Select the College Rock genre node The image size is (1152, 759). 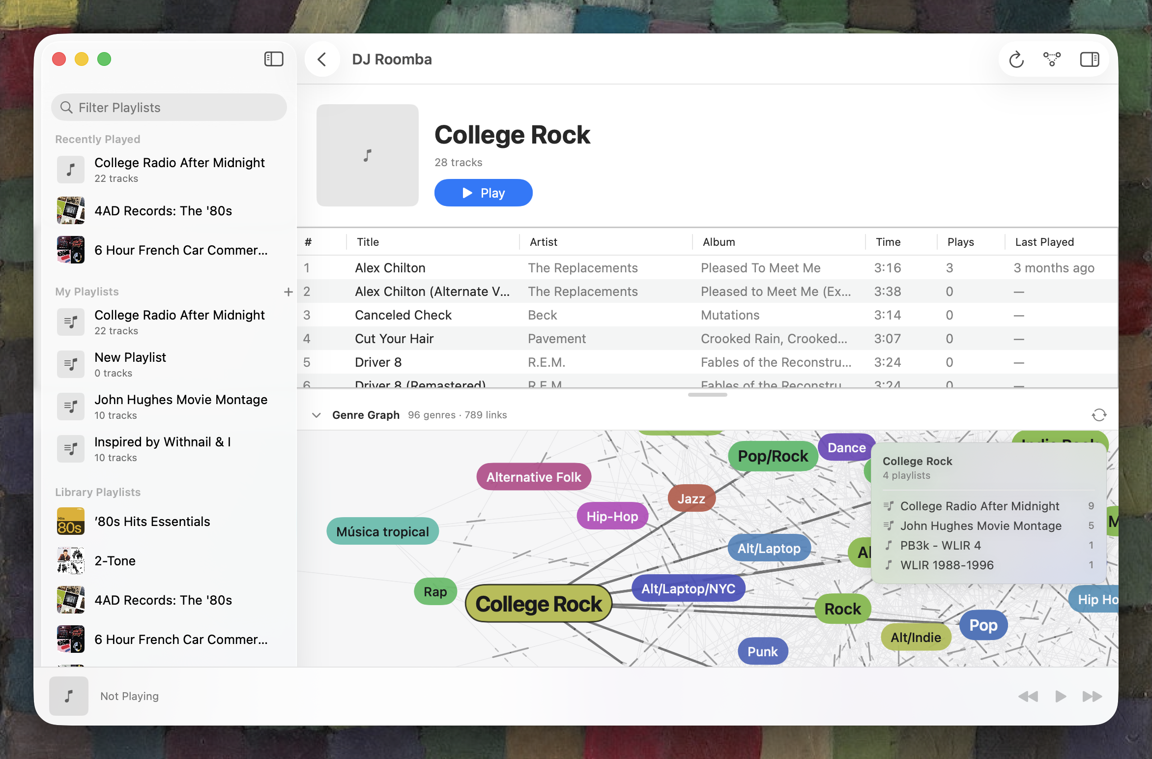click(x=539, y=604)
